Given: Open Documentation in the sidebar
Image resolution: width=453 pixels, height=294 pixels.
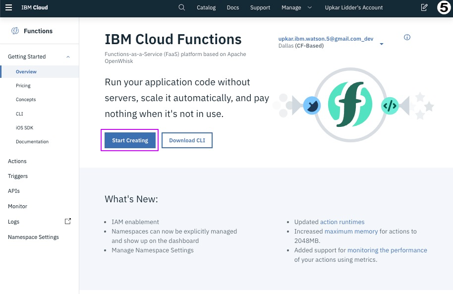Looking at the screenshot, I should [32, 141].
